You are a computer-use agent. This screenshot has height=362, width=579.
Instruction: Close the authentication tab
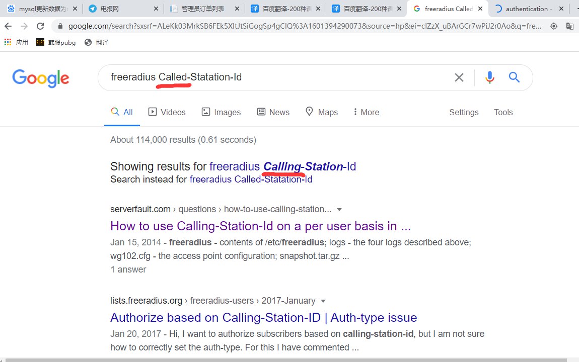[x=561, y=9]
